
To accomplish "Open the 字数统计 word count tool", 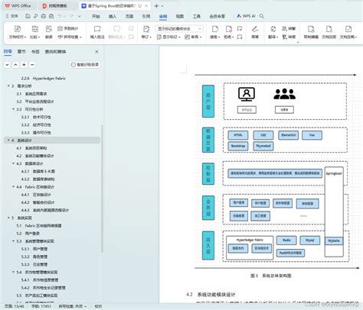I will point(67,28).
